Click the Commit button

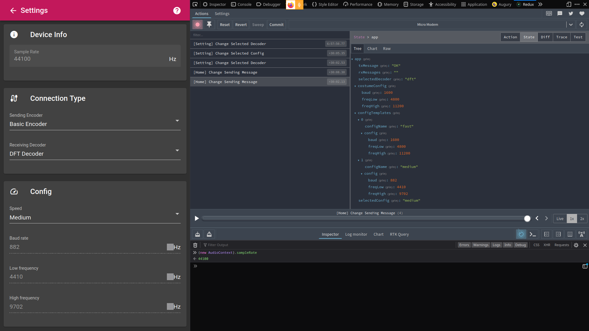pos(276,25)
